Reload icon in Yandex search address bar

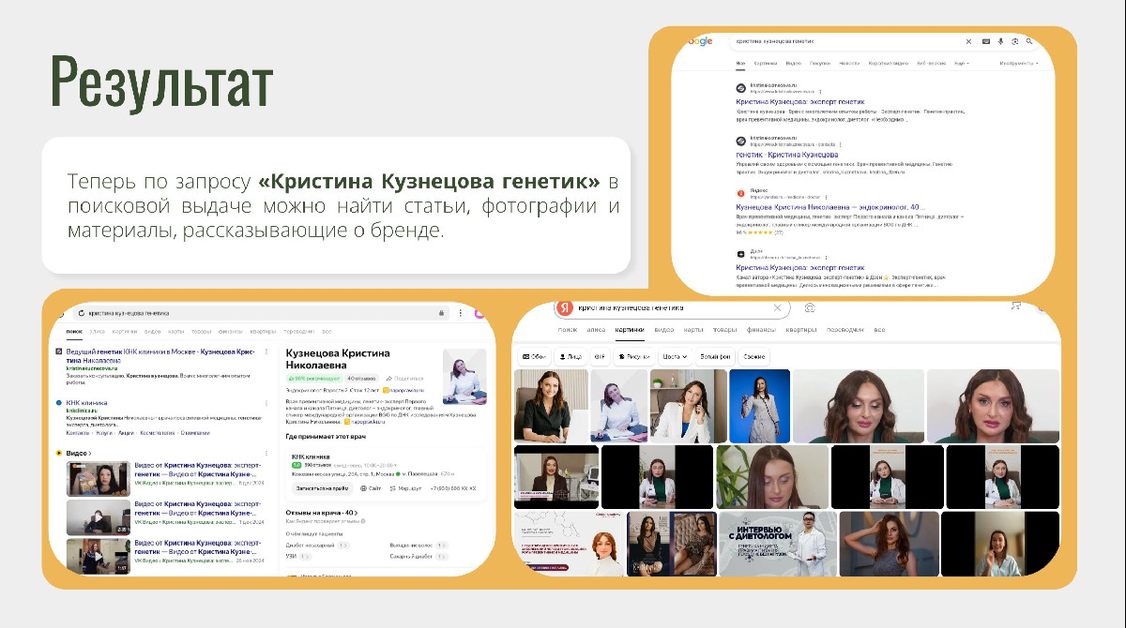point(81,313)
